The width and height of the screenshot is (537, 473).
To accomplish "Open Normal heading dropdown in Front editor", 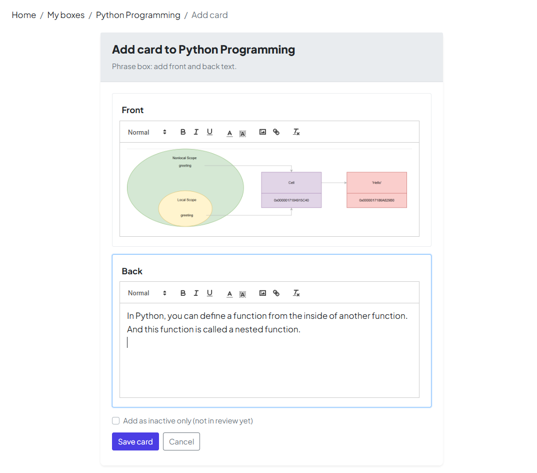I will coord(147,132).
